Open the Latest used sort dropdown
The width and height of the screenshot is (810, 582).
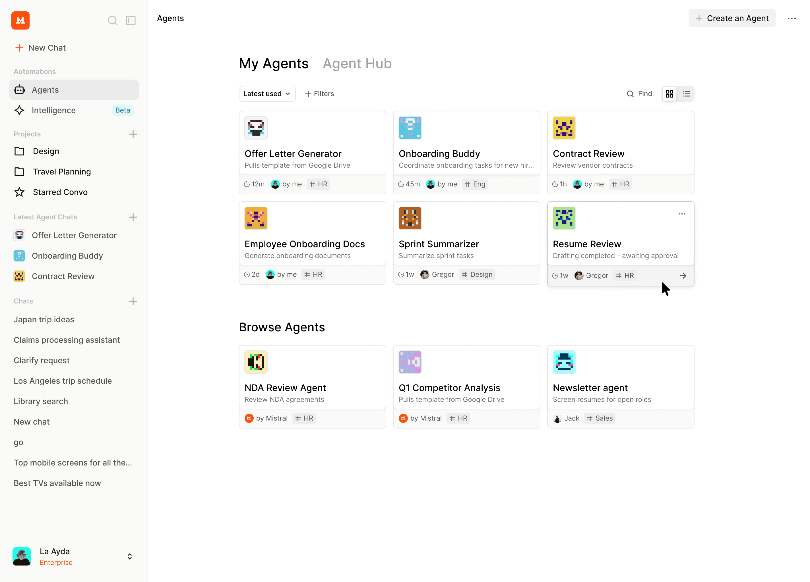267,94
